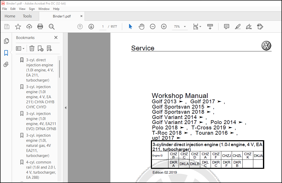The image size is (282, 183).
Task: Open the File menu
Action: (x=5, y=9)
